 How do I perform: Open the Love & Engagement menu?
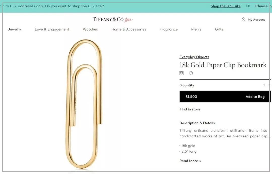click(52, 29)
